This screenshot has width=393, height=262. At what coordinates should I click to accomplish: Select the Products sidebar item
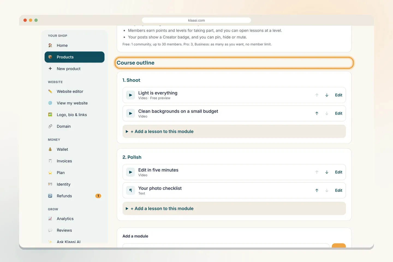click(75, 57)
